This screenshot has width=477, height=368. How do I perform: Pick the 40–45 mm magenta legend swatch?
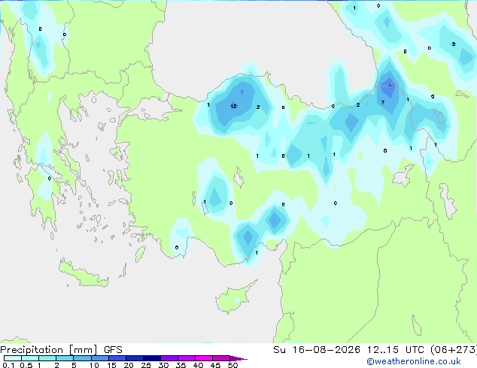point(204,358)
